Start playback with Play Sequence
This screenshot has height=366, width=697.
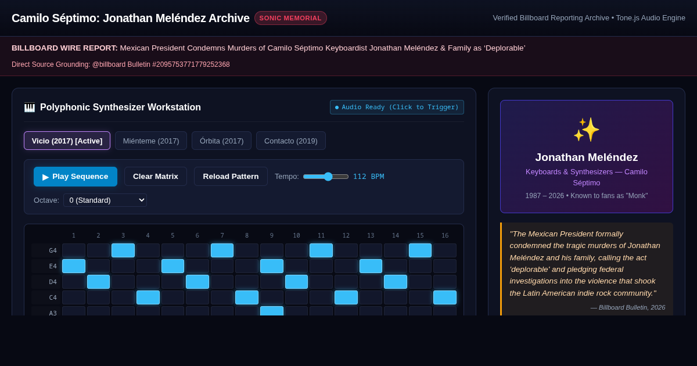[76, 177]
